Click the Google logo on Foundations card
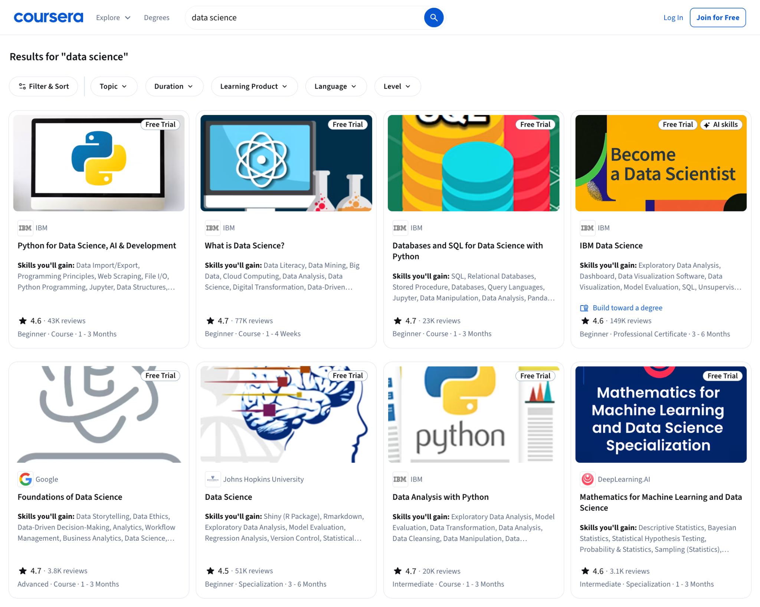Screen dimensions: 760x607 pyautogui.click(x=24, y=479)
